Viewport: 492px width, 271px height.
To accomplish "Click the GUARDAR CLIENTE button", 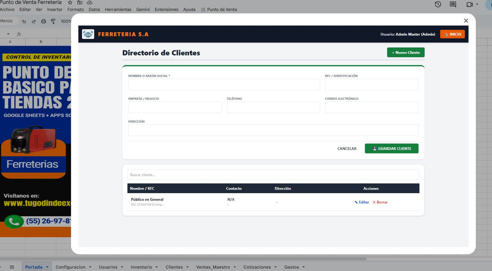I will (x=392, y=148).
